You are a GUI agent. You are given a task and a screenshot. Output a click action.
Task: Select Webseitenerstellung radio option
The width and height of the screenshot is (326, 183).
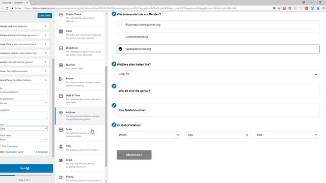point(120,49)
